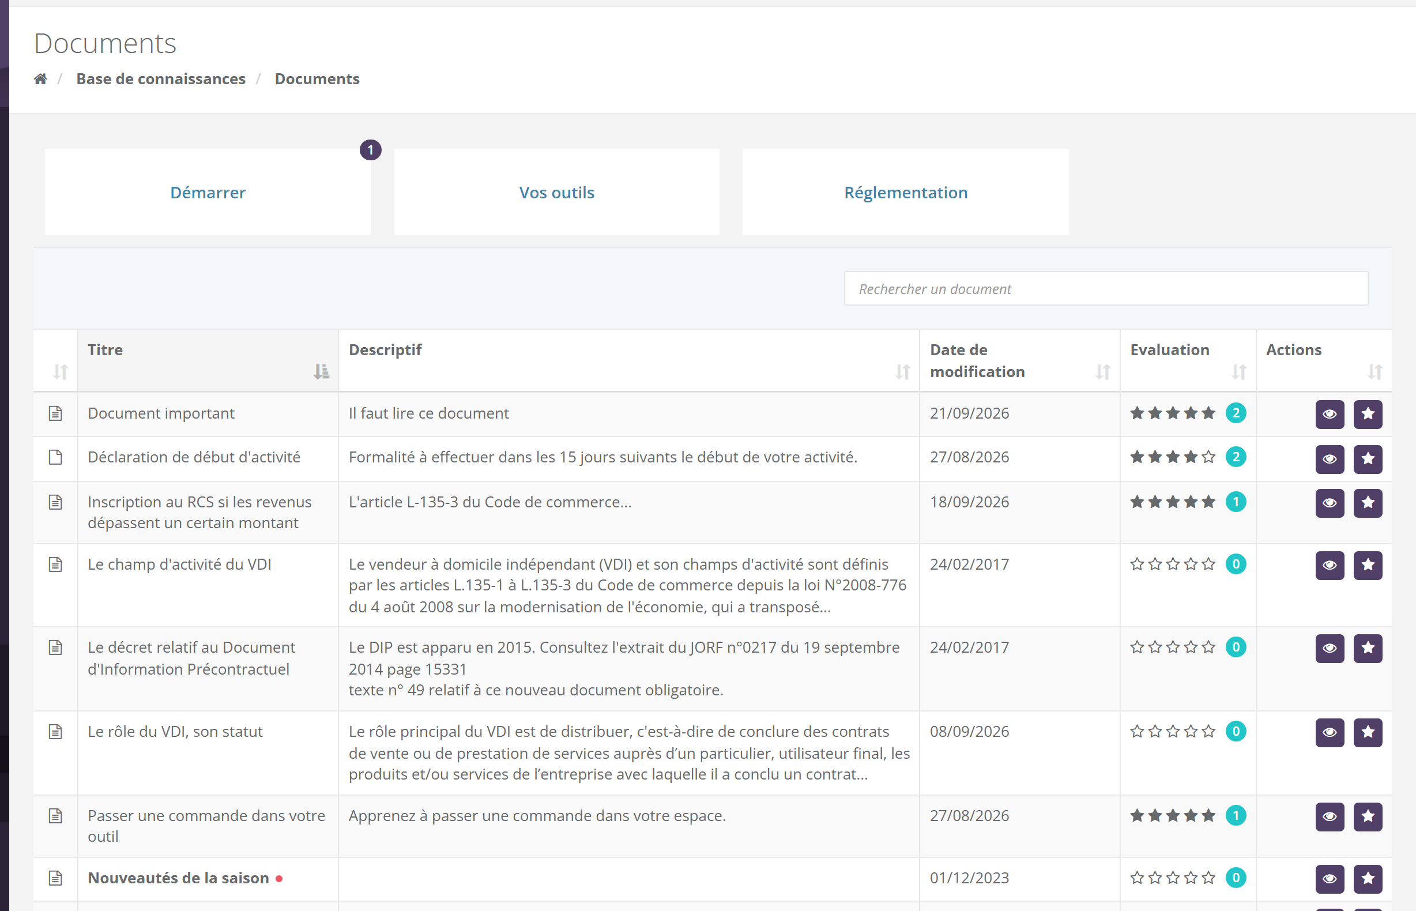The width and height of the screenshot is (1416, 911).
Task: Click rating count badge 1 for Inscription au RCS
Action: coord(1236,502)
